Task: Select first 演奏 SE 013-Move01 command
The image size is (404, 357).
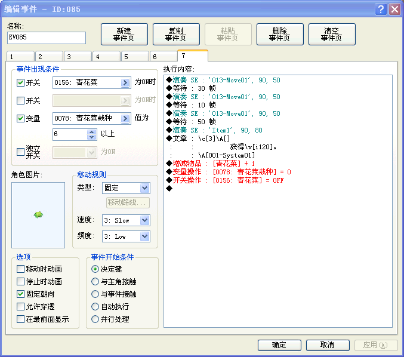Action: click(x=223, y=80)
